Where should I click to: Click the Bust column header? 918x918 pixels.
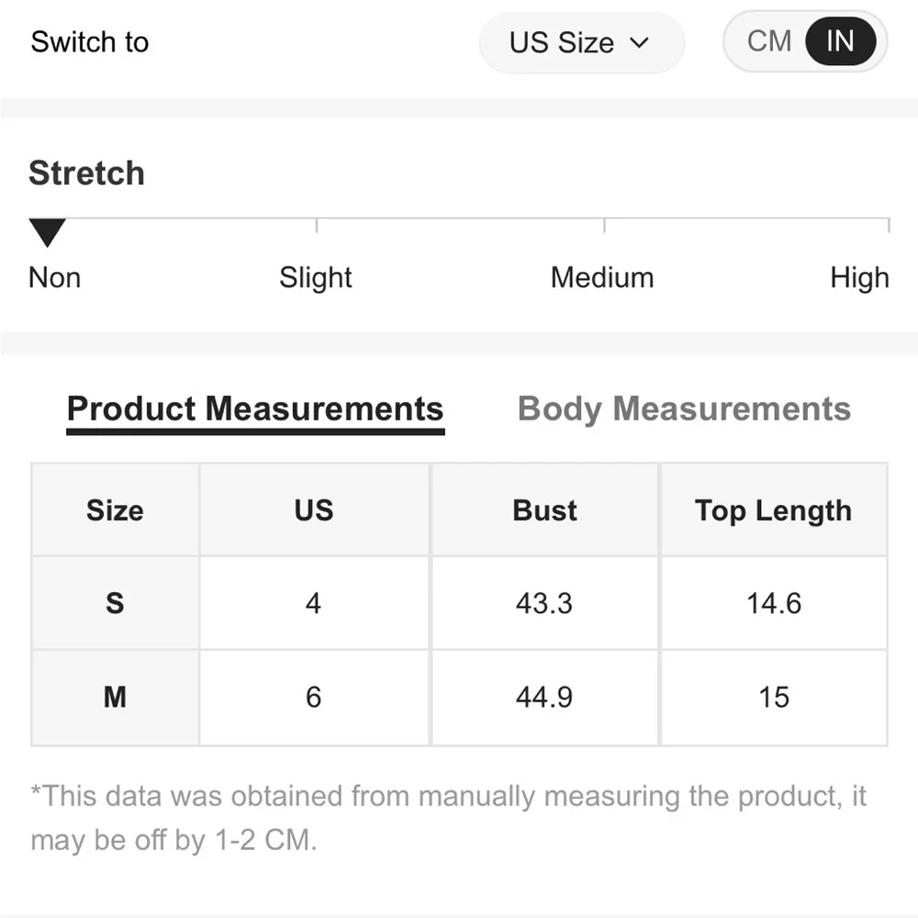[x=544, y=510]
